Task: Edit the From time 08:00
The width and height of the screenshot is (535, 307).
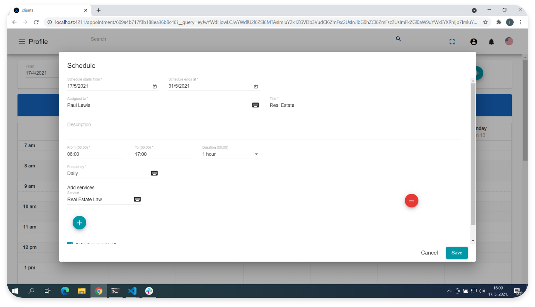Action: 95,154
